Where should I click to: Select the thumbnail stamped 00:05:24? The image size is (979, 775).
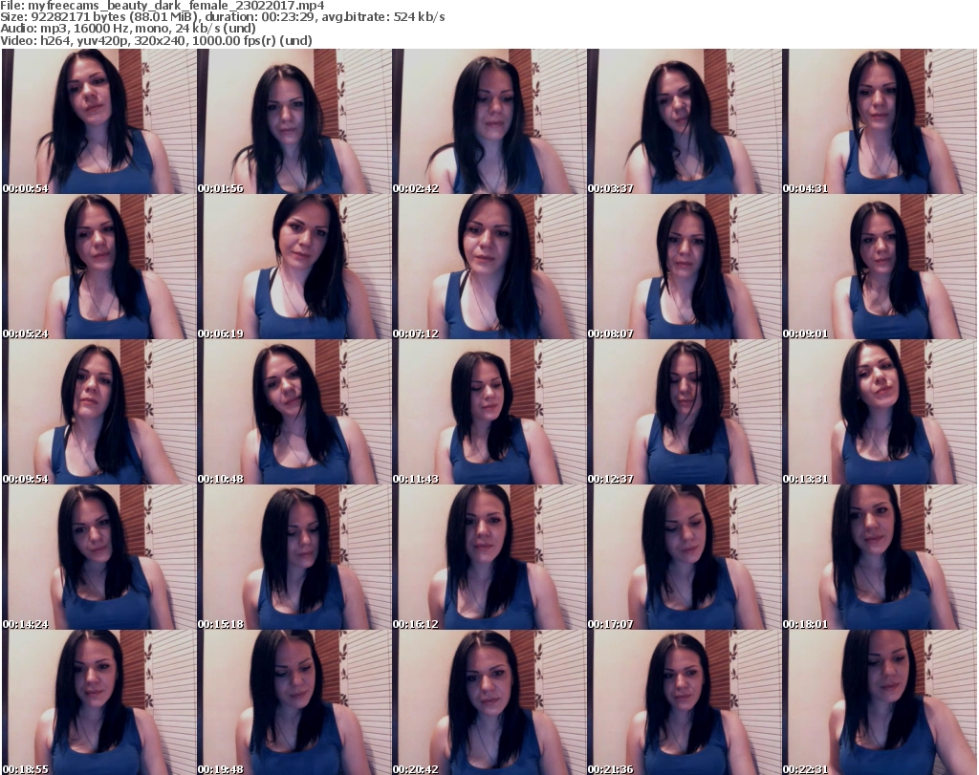point(99,267)
